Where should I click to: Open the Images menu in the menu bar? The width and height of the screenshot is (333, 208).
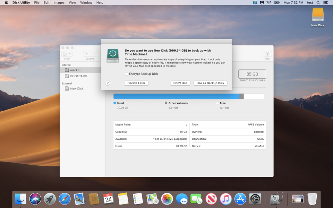tap(59, 2)
